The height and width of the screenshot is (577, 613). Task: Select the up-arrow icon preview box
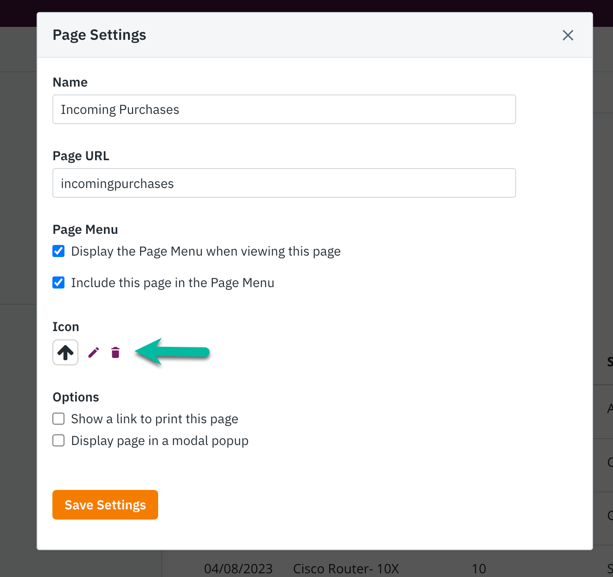point(65,352)
